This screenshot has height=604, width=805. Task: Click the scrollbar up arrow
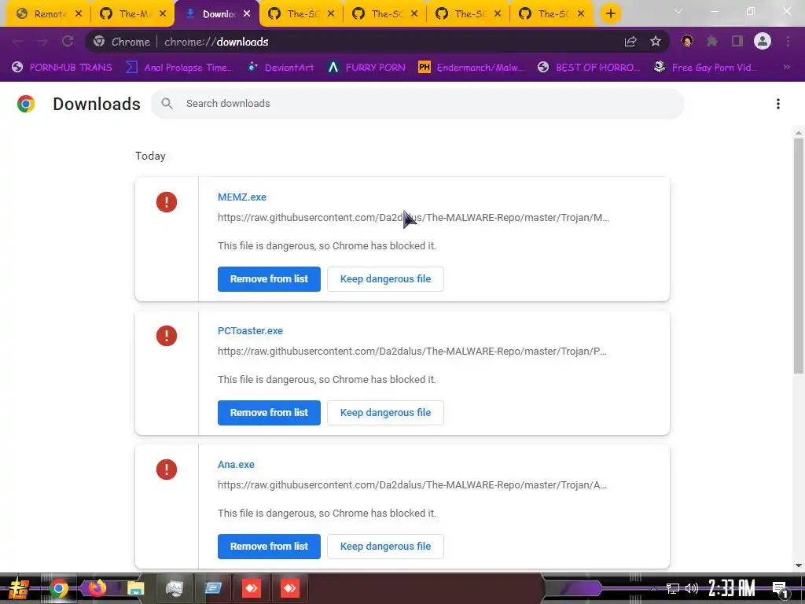pyautogui.click(x=799, y=133)
